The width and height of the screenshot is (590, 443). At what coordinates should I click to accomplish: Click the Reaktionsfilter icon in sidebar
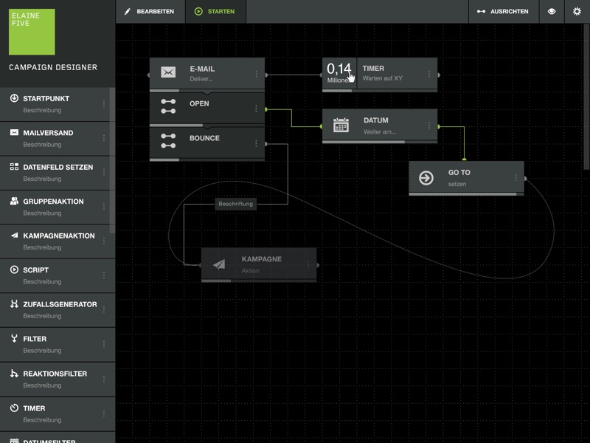pos(14,374)
